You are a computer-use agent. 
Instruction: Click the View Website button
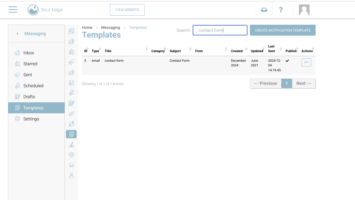(x=127, y=10)
